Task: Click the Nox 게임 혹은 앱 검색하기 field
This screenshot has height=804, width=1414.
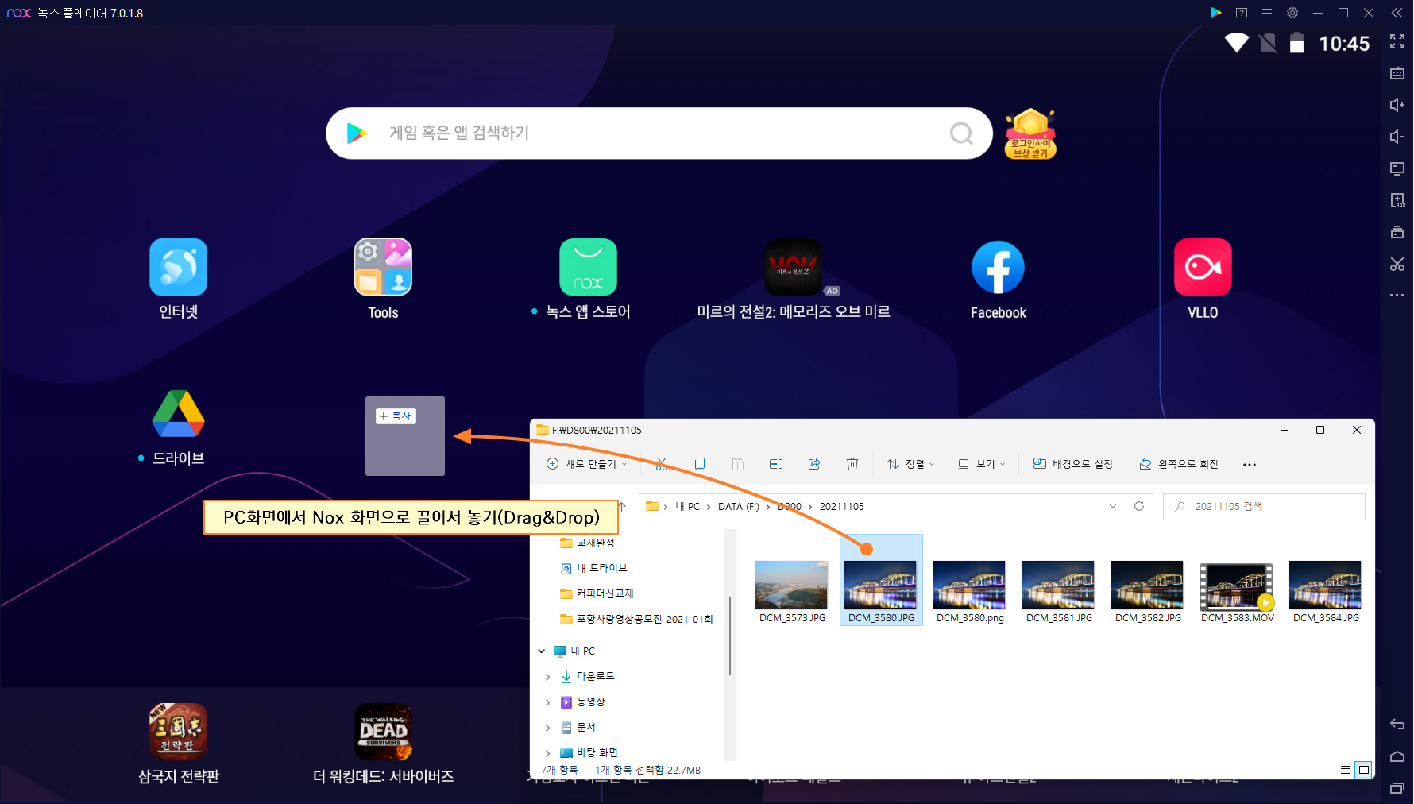Action: [659, 133]
